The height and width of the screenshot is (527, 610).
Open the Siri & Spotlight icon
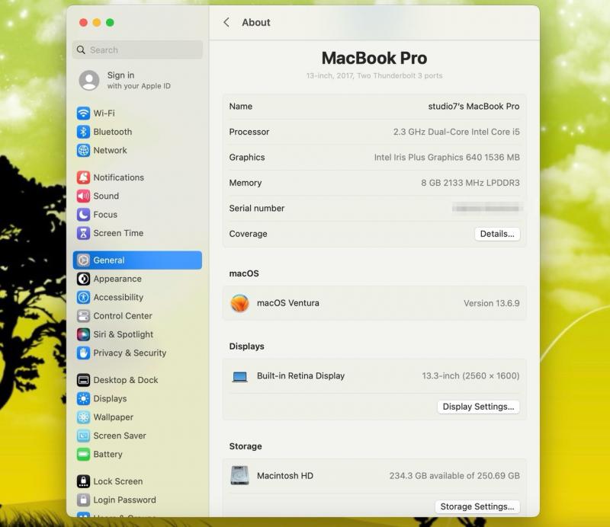click(x=83, y=334)
